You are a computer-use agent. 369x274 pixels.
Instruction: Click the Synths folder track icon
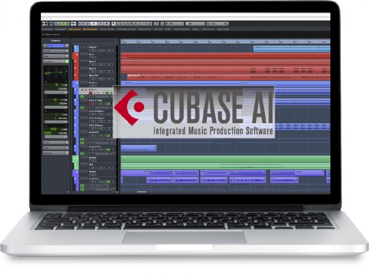tap(77, 158)
